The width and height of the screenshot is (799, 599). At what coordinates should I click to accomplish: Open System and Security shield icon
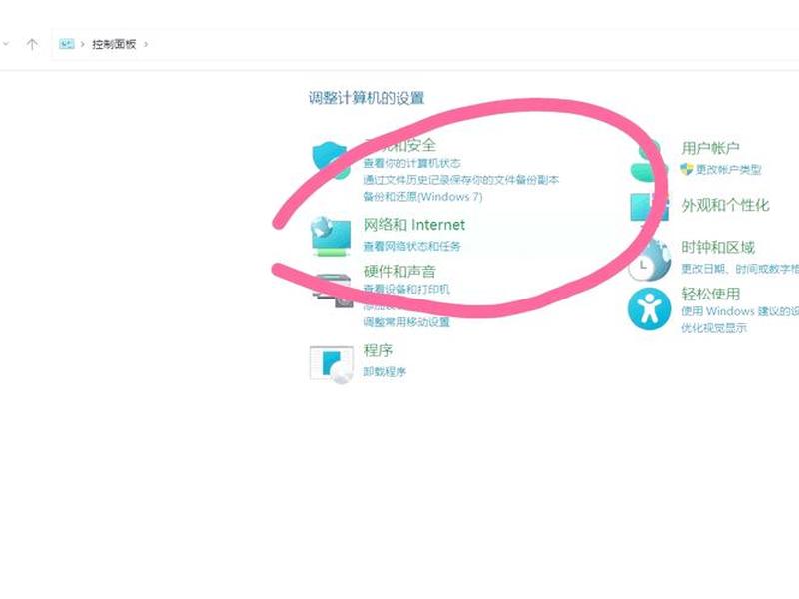click(x=332, y=161)
